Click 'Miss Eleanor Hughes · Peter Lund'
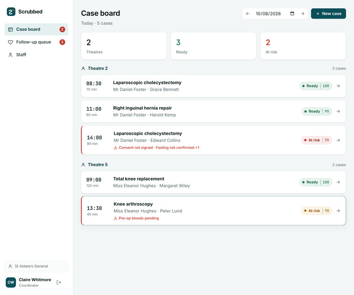The image size is (354, 295). point(148,211)
